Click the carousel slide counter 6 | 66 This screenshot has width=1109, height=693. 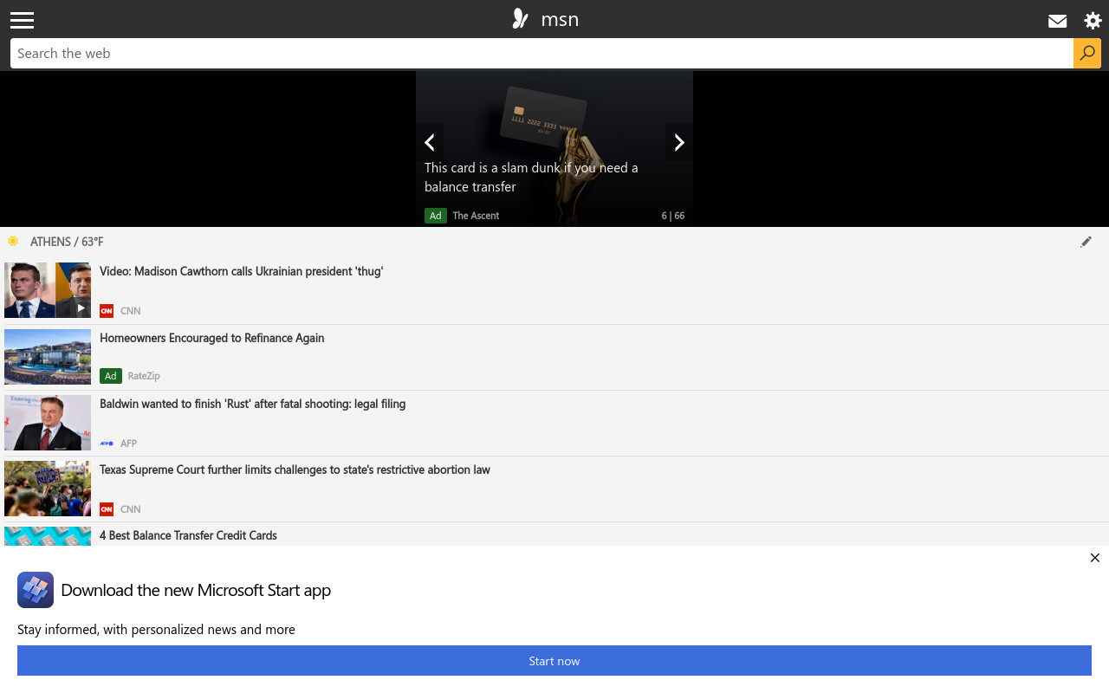pyautogui.click(x=673, y=216)
